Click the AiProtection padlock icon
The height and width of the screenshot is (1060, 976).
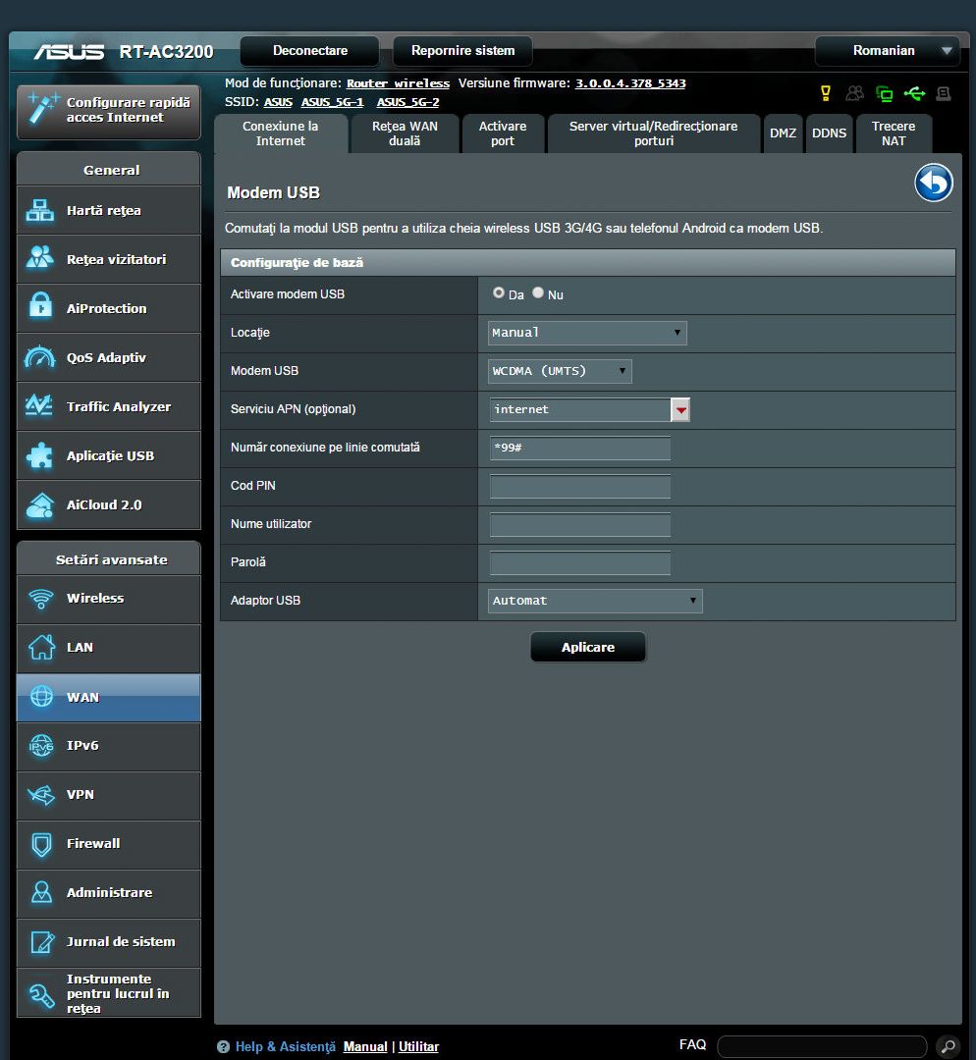pyautogui.click(x=40, y=308)
